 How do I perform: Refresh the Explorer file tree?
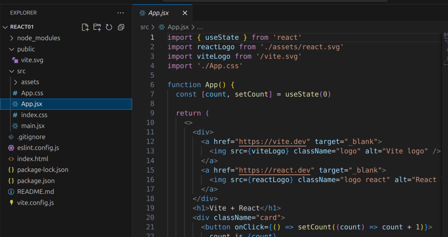[x=109, y=27]
